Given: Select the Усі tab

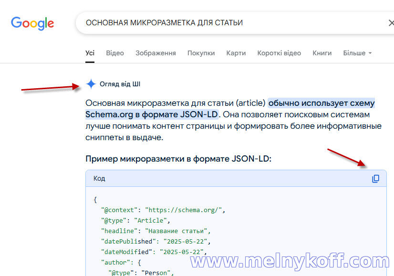Looking at the screenshot, I should click(90, 53).
